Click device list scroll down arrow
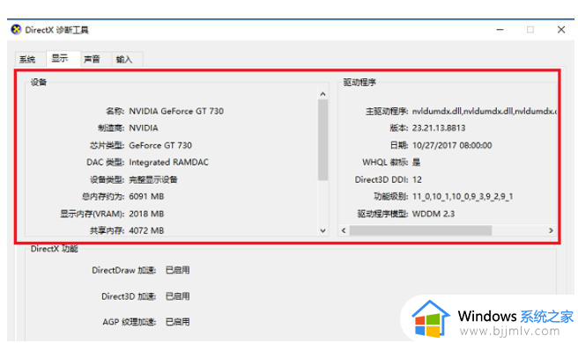The height and width of the screenshot is (343, 578). tap(322, 230)
